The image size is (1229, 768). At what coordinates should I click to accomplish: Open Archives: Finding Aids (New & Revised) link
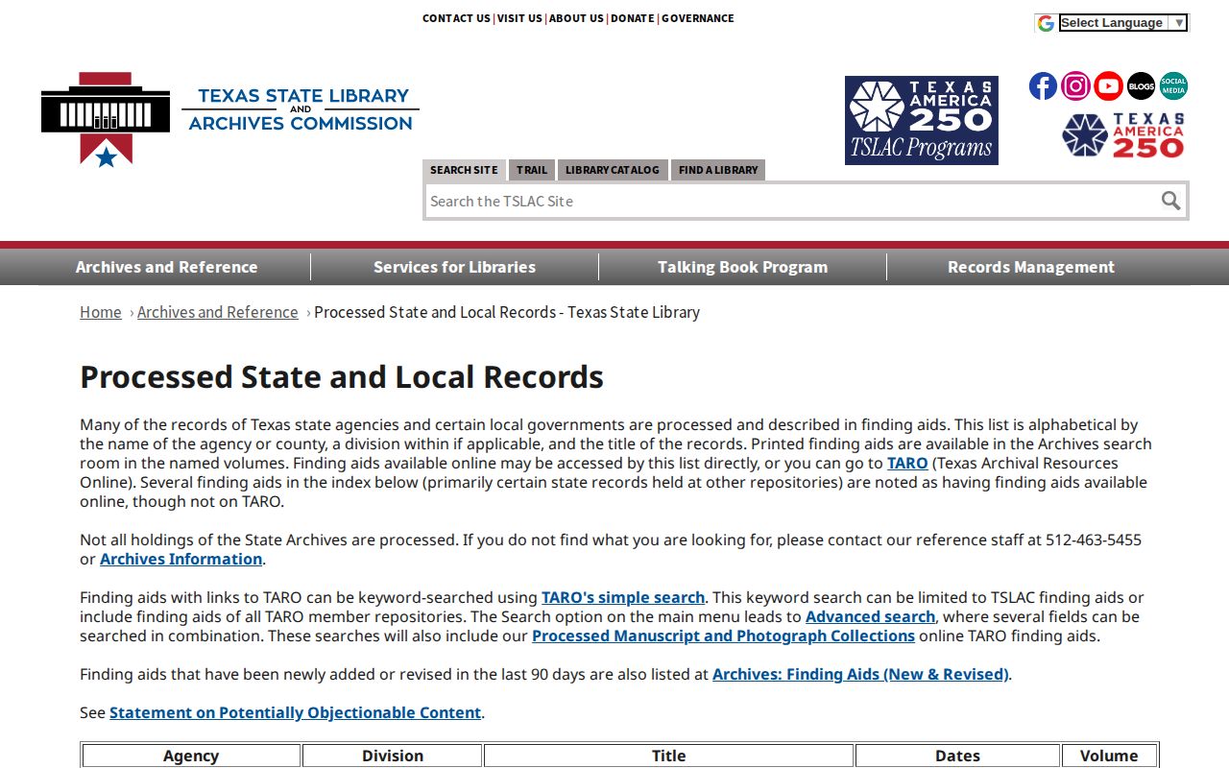click(x=860, y=674)
